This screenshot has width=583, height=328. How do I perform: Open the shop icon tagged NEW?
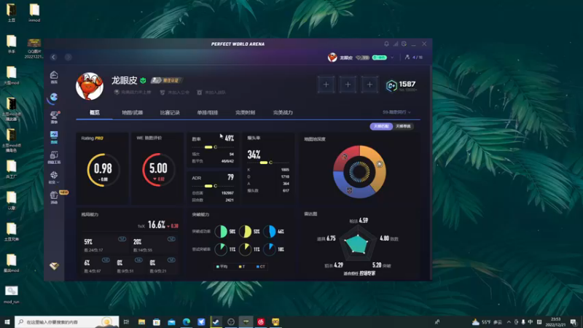coord(54,197)
